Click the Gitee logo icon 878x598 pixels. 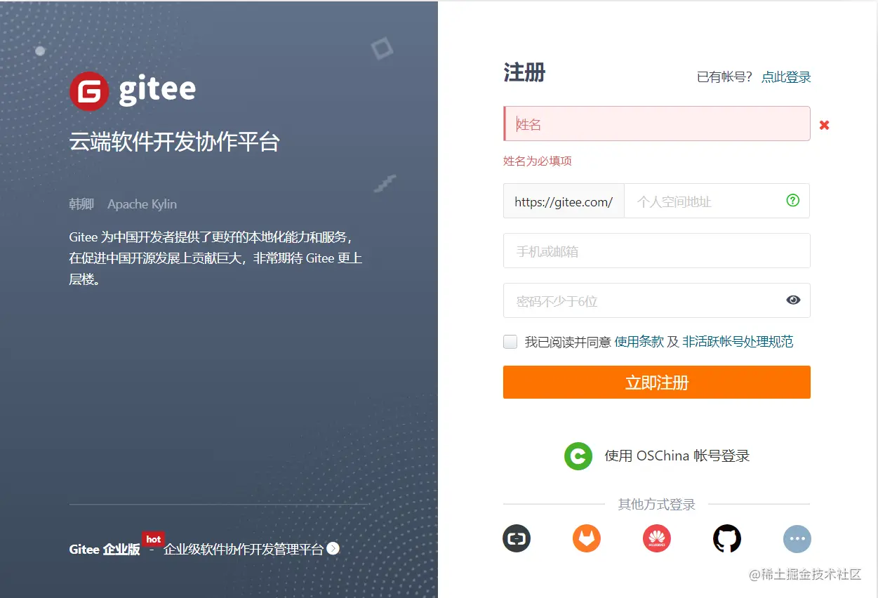89,91
